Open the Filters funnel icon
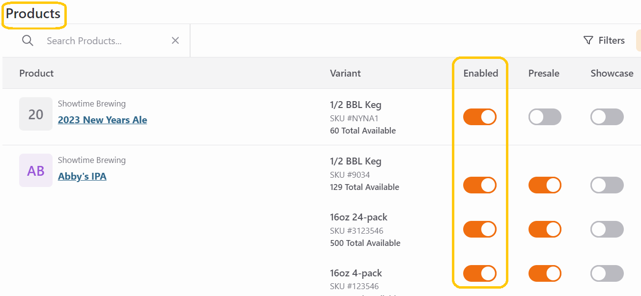This screenshot has height=296, width=641. [588, 41]
